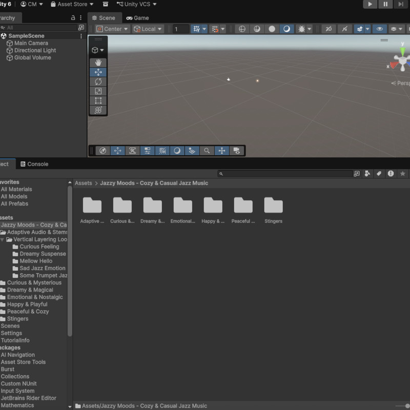Select the Hand view tool

click(98, 63)
